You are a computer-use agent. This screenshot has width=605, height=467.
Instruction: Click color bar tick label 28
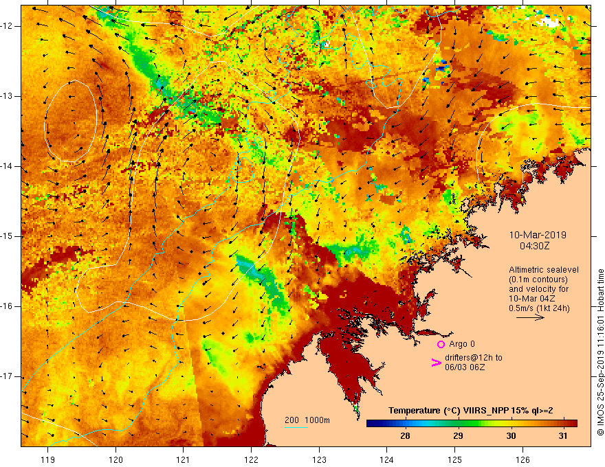405,436
